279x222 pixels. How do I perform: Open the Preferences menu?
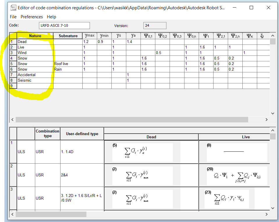point(31,17)
